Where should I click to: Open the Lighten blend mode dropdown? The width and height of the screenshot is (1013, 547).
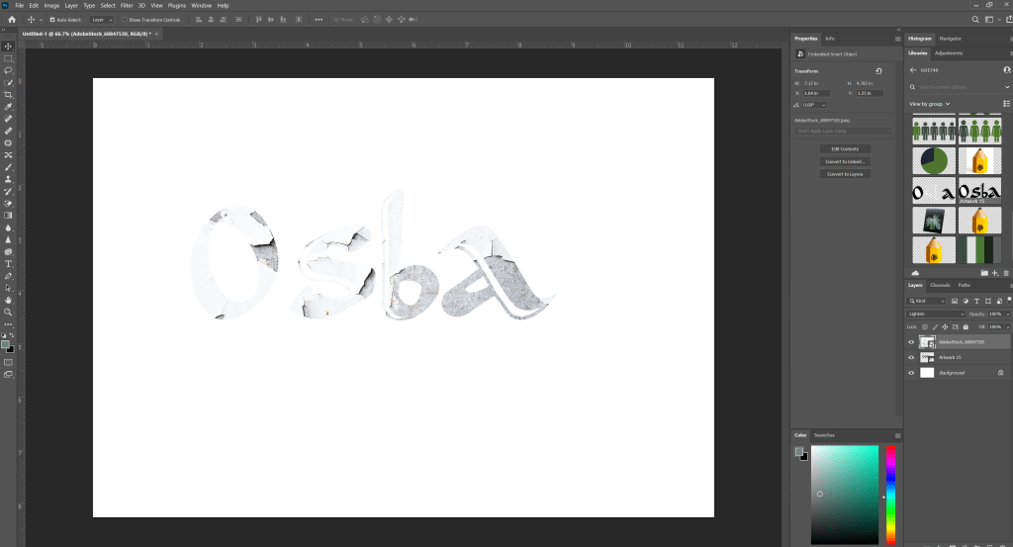(936, 314)
